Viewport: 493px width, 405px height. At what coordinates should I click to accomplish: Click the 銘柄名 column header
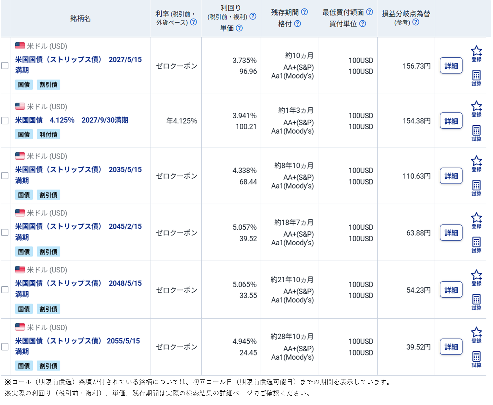coord(80,18)
